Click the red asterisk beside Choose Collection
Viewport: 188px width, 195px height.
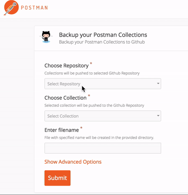pyautogui.click(x=89, y=95)
